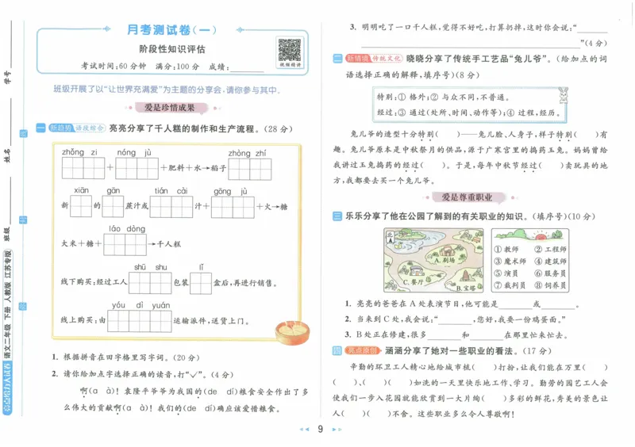Click the 班级 label in left margin
Image resolution: width=635 pixels, height=447 pixels.
pos(7,235)
